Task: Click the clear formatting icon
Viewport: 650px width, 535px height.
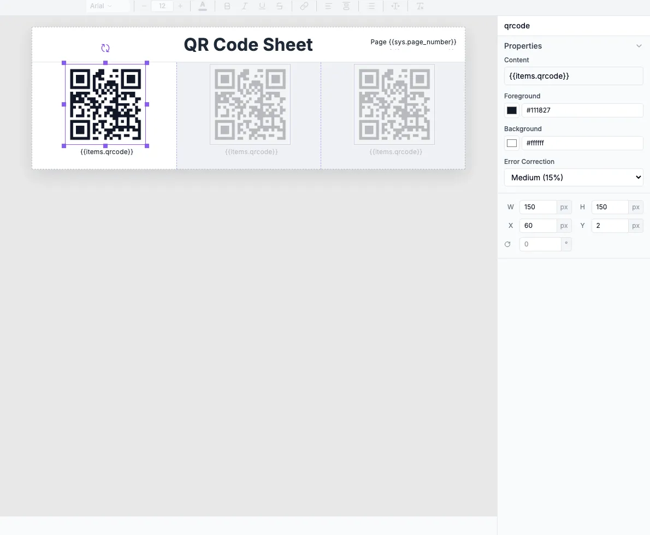Action: coord(419,6)
